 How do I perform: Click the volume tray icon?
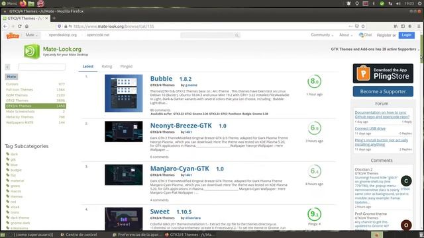tap(398, 3)
